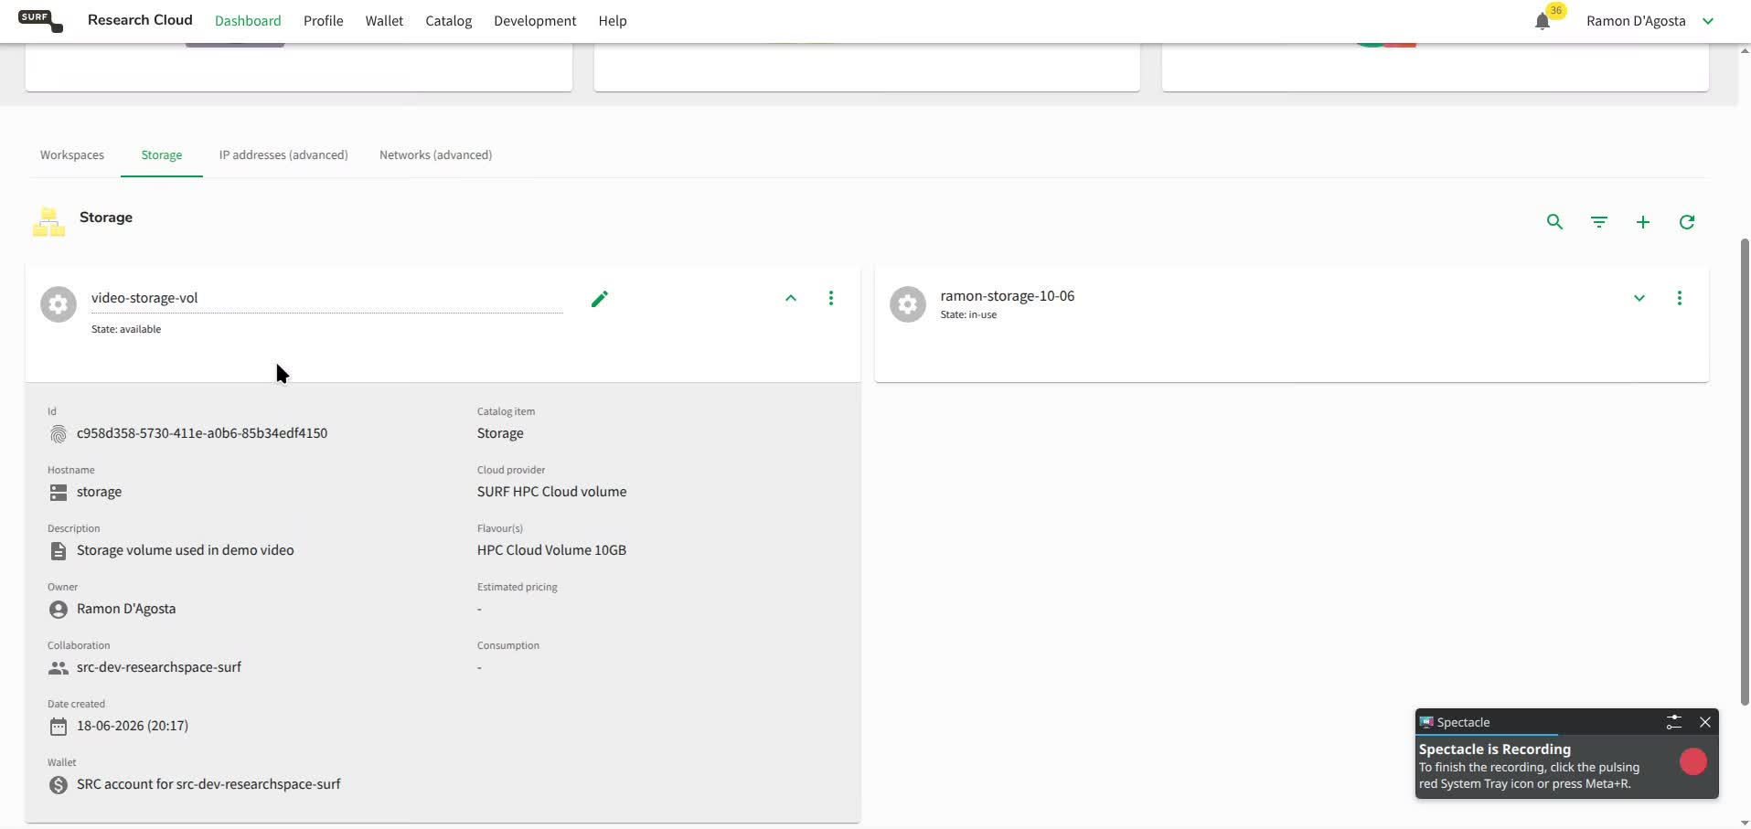Click the collaboration group icon
Image resolution: width=1751 pixels, height=829 pixels.
pos(59,668)
